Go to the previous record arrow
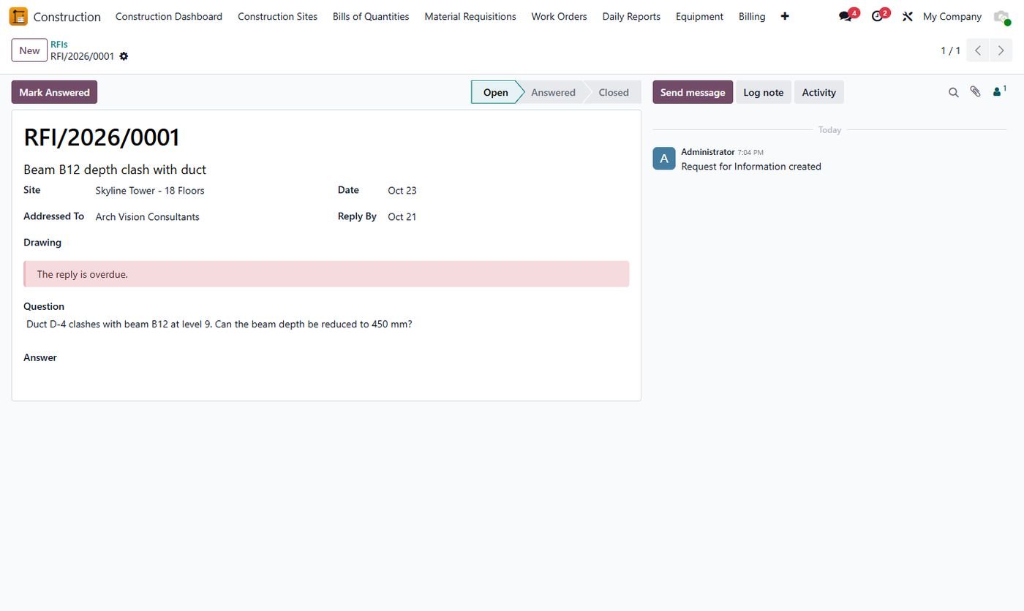 978,50
